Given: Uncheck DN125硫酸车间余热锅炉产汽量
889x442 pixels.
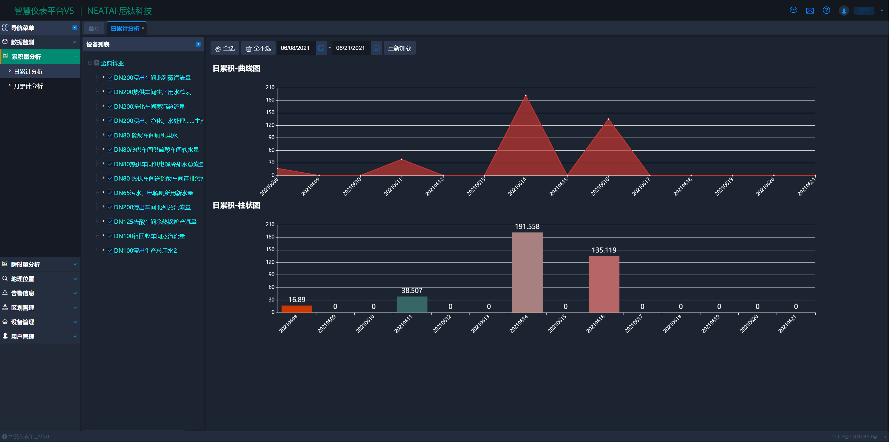Looking at the screenshot, I should pyautogui.click(x=110, y=221).
